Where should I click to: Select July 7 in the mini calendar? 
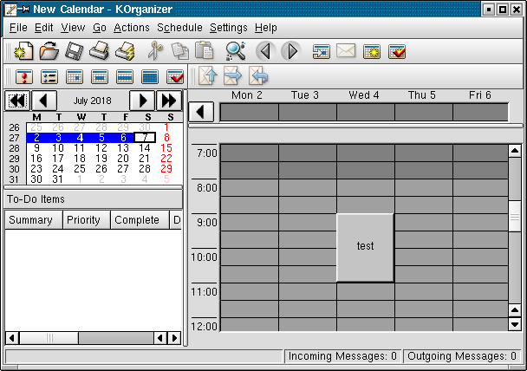tap(145, 138)
